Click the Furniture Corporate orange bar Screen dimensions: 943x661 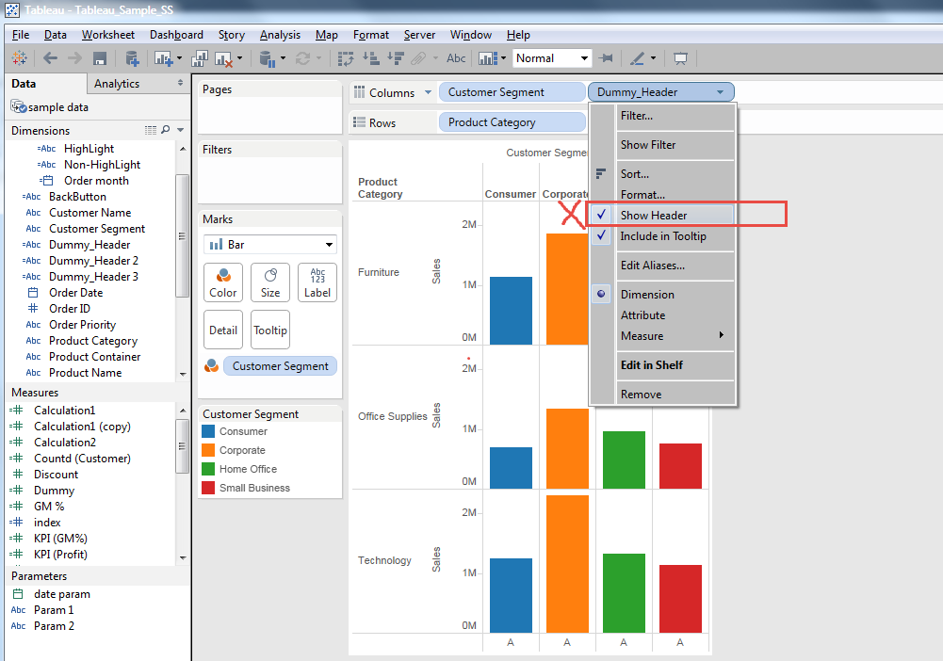[x=566, y=289]
